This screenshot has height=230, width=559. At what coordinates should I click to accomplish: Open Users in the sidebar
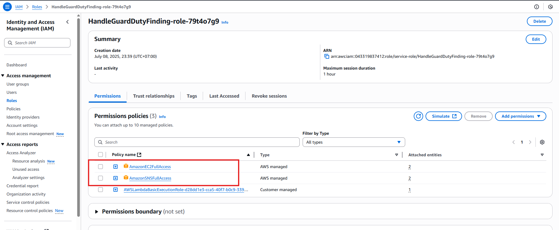pos(11,92)
